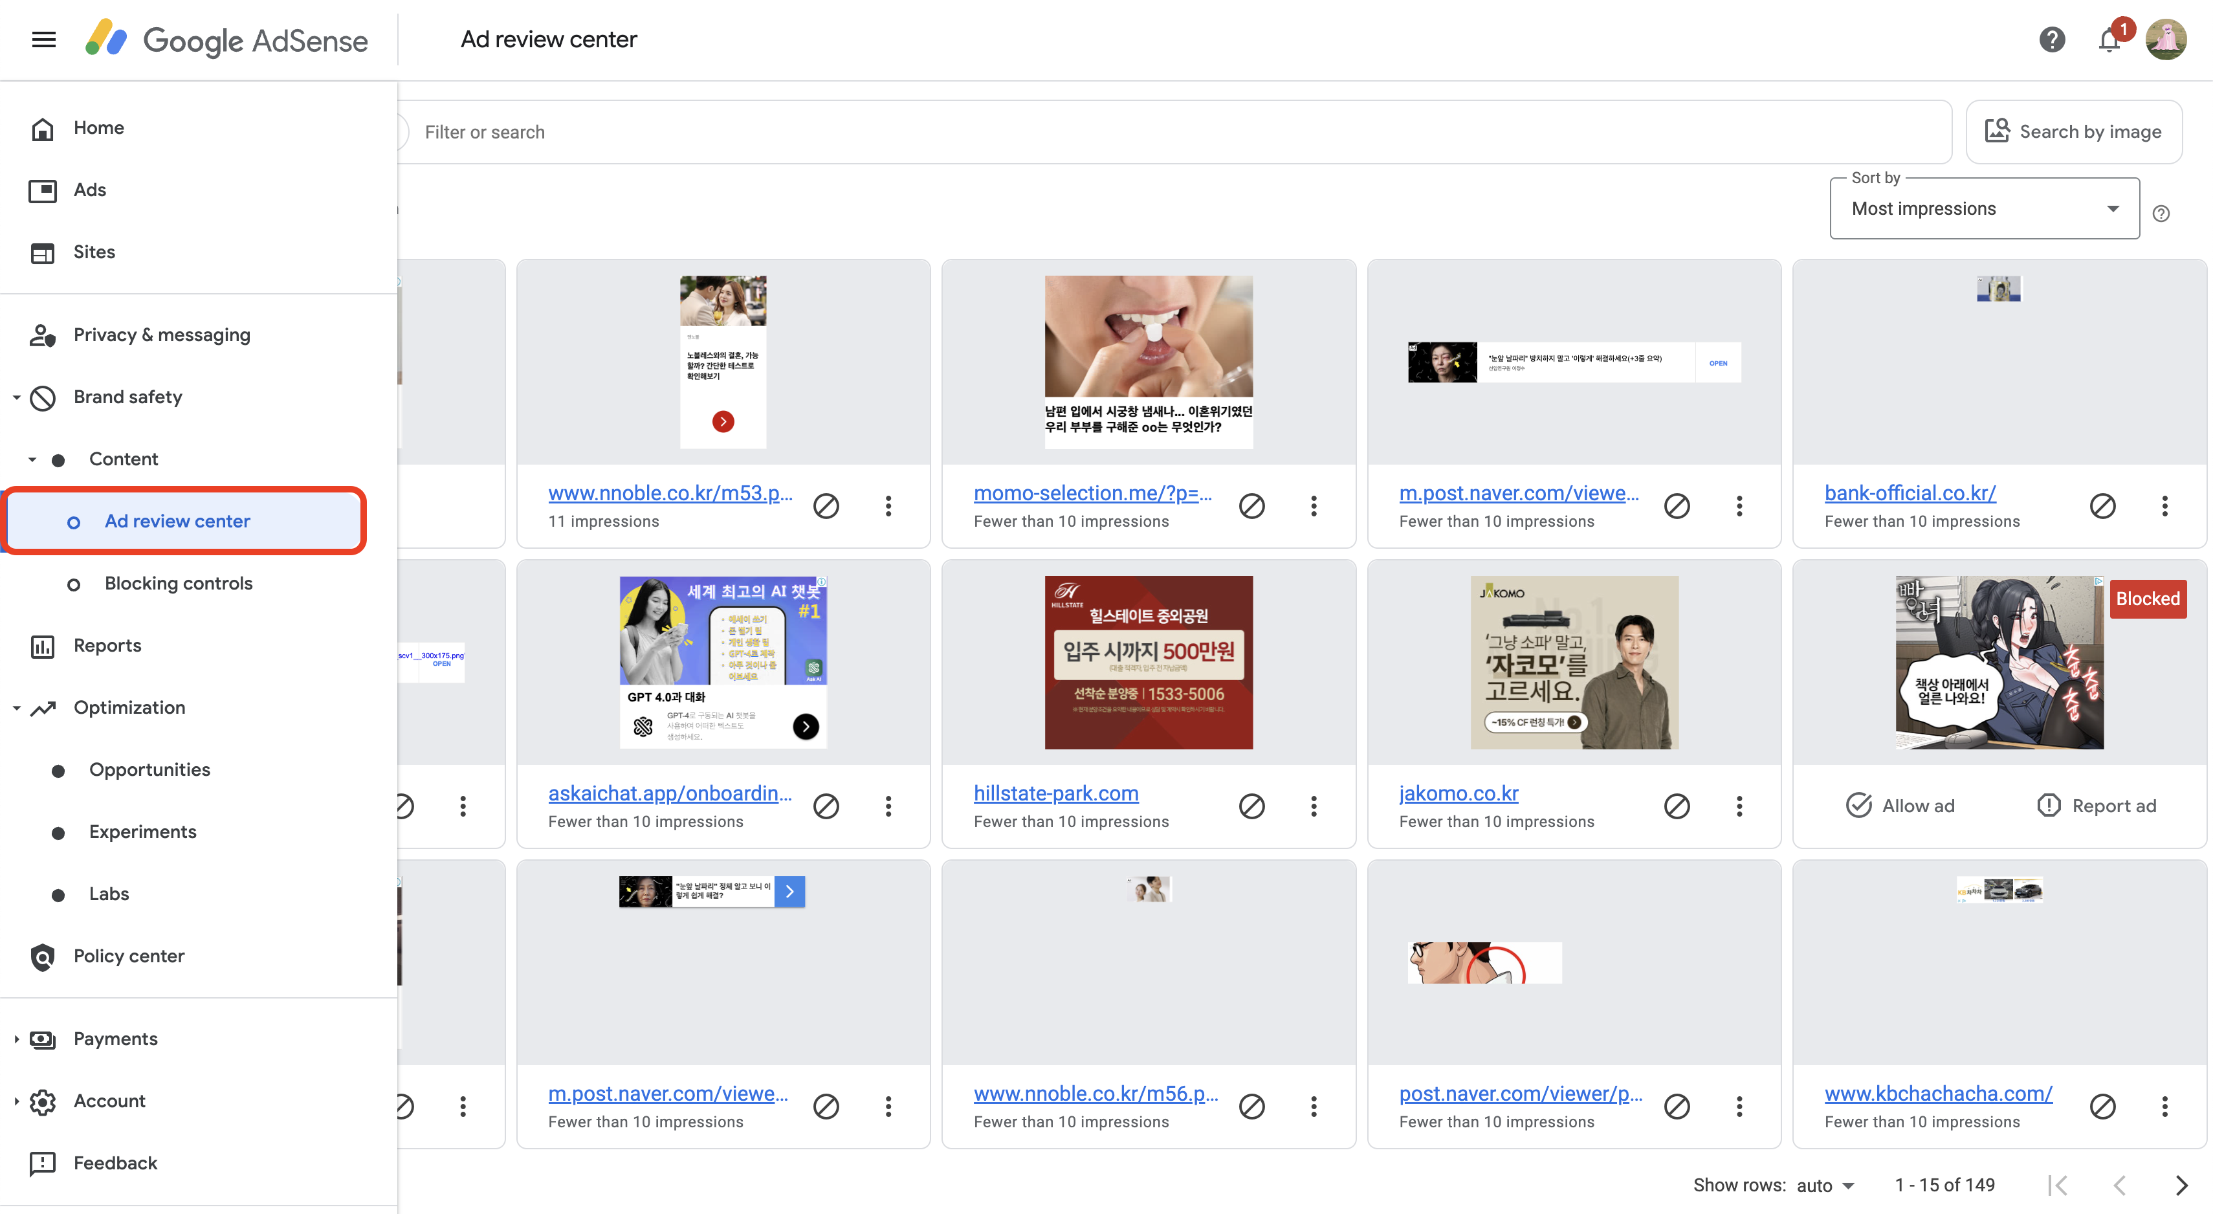Open more options for bank-official.co.kr ad

pos(2164,506)
